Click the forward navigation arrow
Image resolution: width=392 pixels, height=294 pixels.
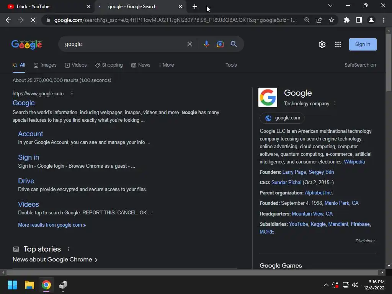coord(21,20)
